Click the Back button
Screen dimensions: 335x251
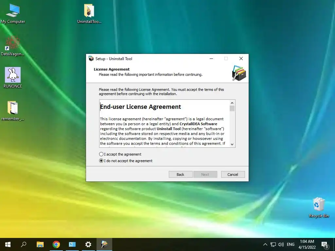(181, 175)
